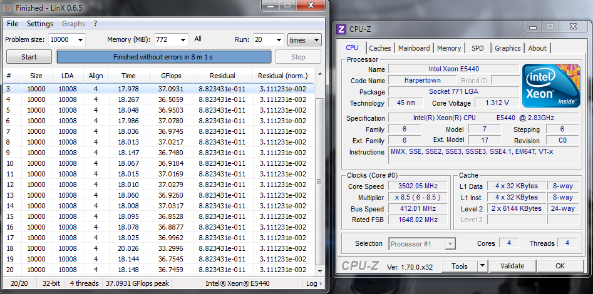593x294 pixels.
Task: Open the Processor #1 selection dropdown
Action: click(422, 244)
